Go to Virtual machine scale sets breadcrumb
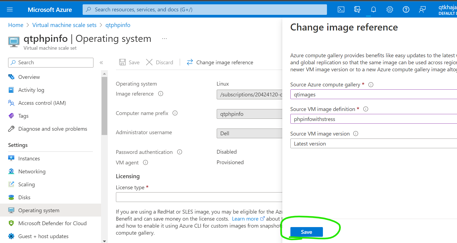The width and height of the screenshot is (457, 243). 64,25
